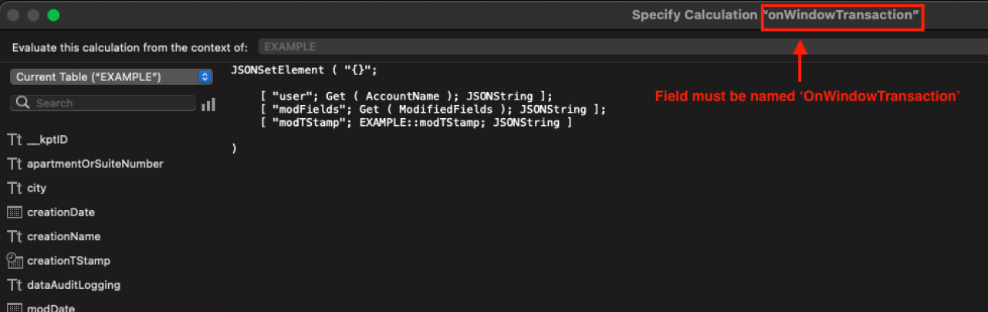Click the text-type icon beside apartmentOrSuiteNumber
The image size is (988, 312).
tap(15, 164)
